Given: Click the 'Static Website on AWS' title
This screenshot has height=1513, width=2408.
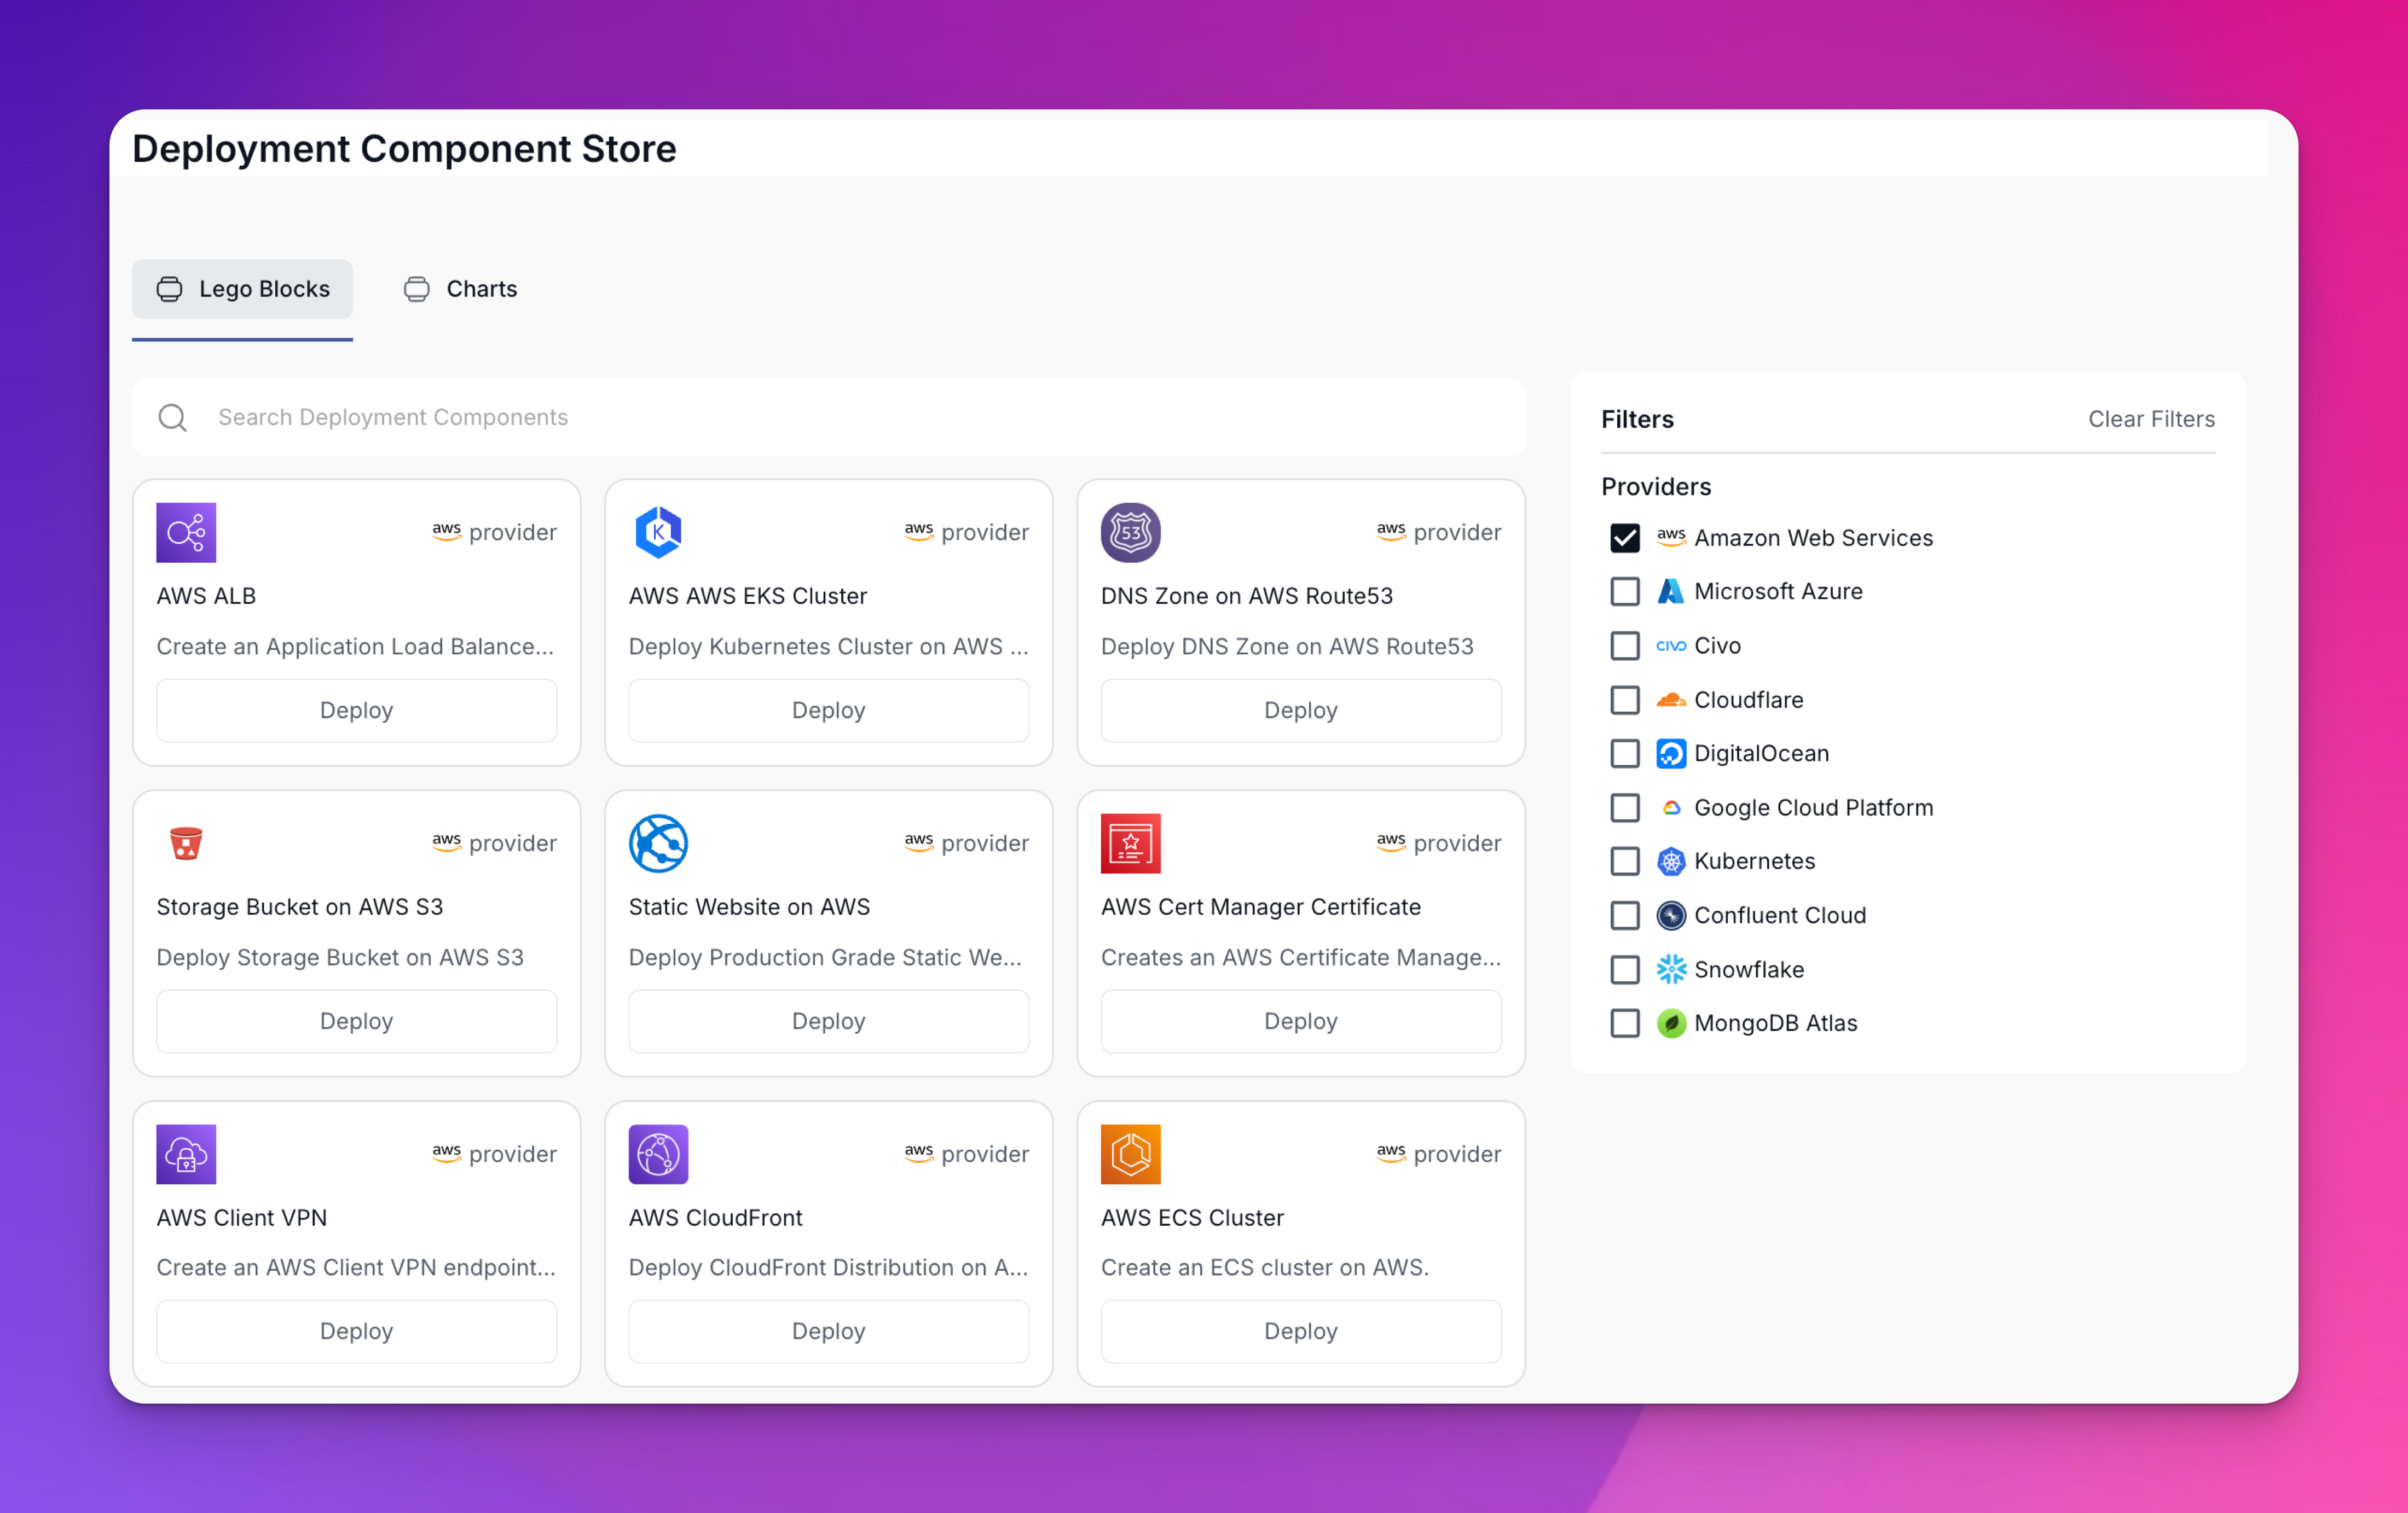Looking at the screenshot, I should [x=749, y=907].
